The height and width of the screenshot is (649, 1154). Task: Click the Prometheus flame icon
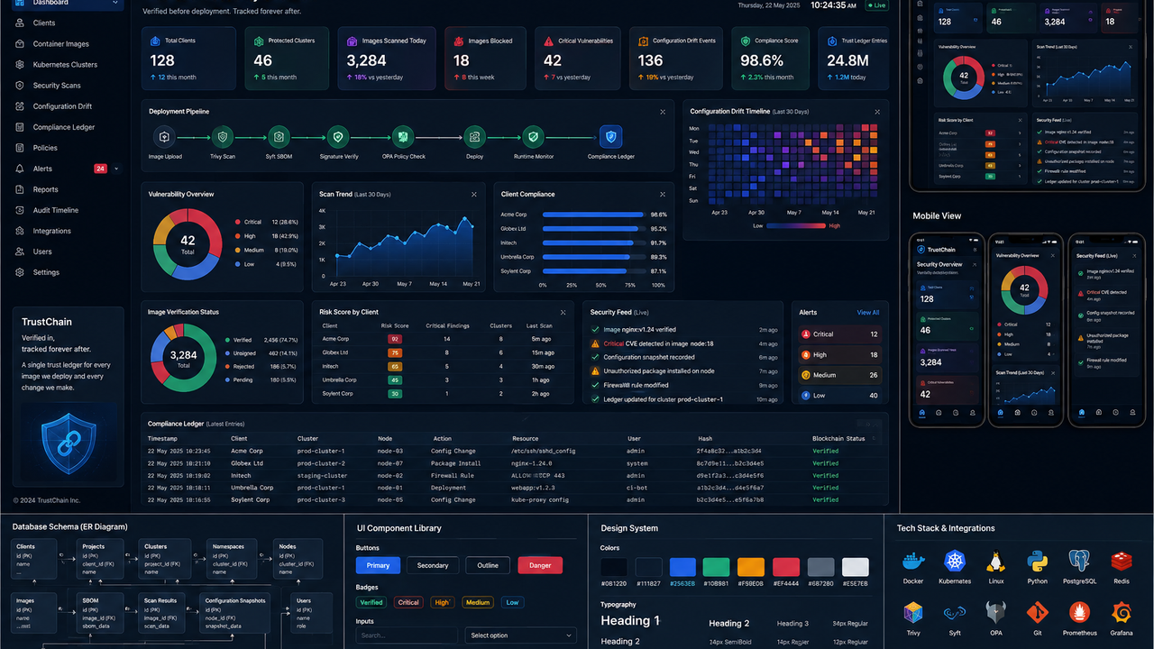click(x=1079, y=614)
